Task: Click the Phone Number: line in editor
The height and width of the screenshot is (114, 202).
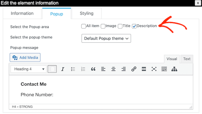Action: [x=37, y=95]
